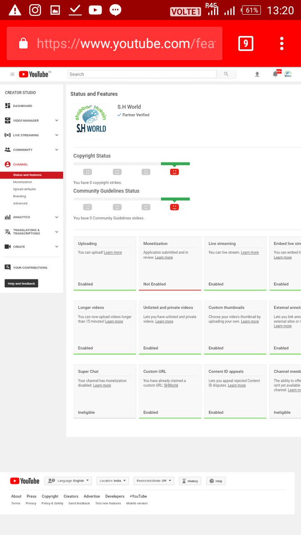This screenshot has height=535, width=301.
Task: Click Learn more in Super Chat card
Action: (102, 385)
